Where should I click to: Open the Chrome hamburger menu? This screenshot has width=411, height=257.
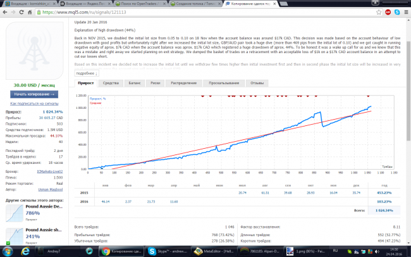click(406, 12)
